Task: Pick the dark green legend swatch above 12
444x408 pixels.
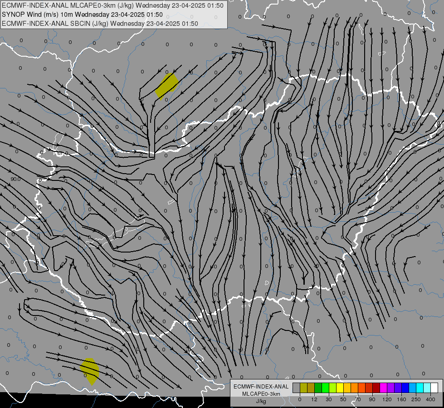Action: coord(318,388)
